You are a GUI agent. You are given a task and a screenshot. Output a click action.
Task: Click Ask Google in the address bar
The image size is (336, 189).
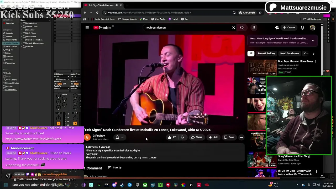tap(247, 13)
